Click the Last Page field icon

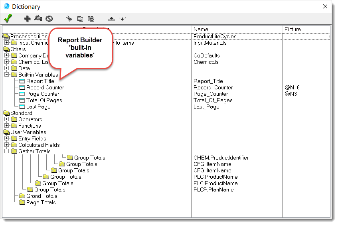pyautogui.click(x=22, y=107)
